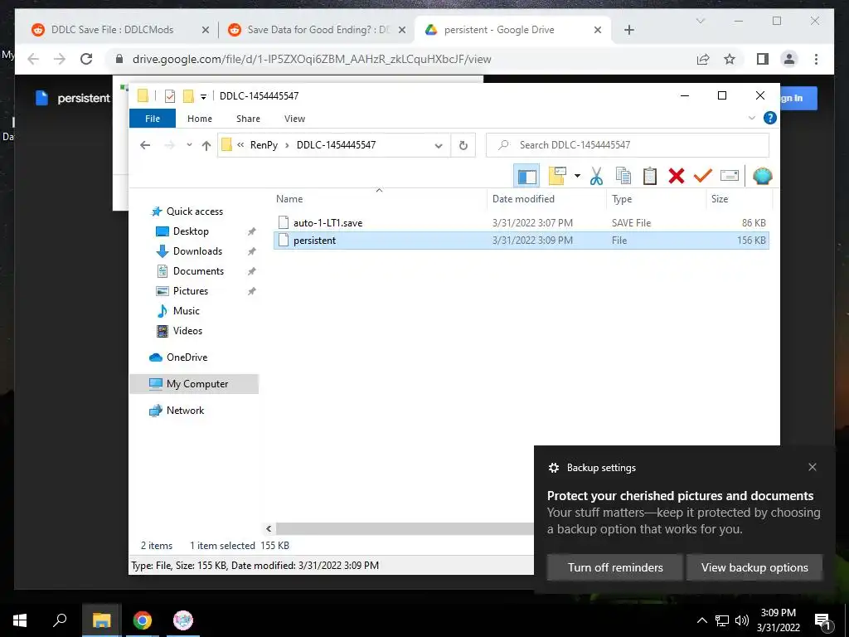Open Pictures in navigation pane

[190, 291]
